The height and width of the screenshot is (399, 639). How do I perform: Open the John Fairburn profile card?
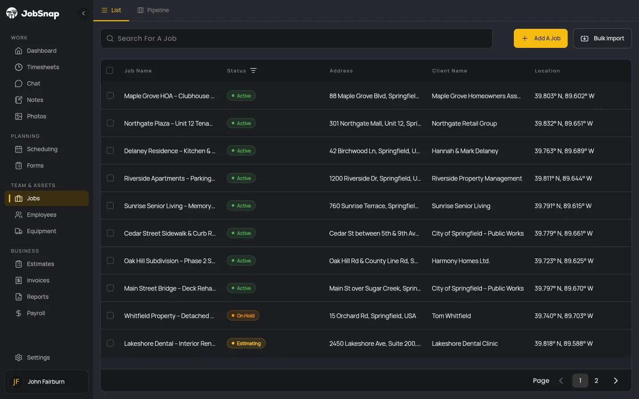point(47,382)
